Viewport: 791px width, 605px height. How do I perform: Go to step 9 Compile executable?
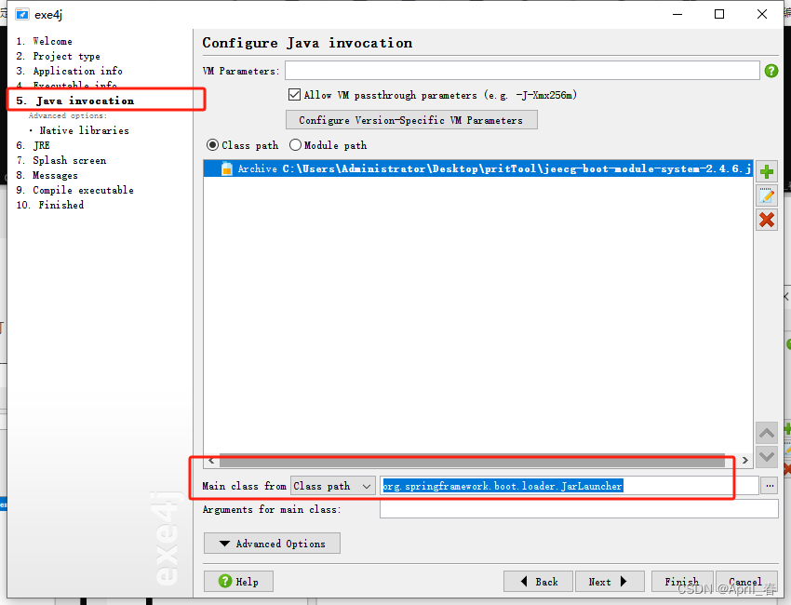point(75,190)
